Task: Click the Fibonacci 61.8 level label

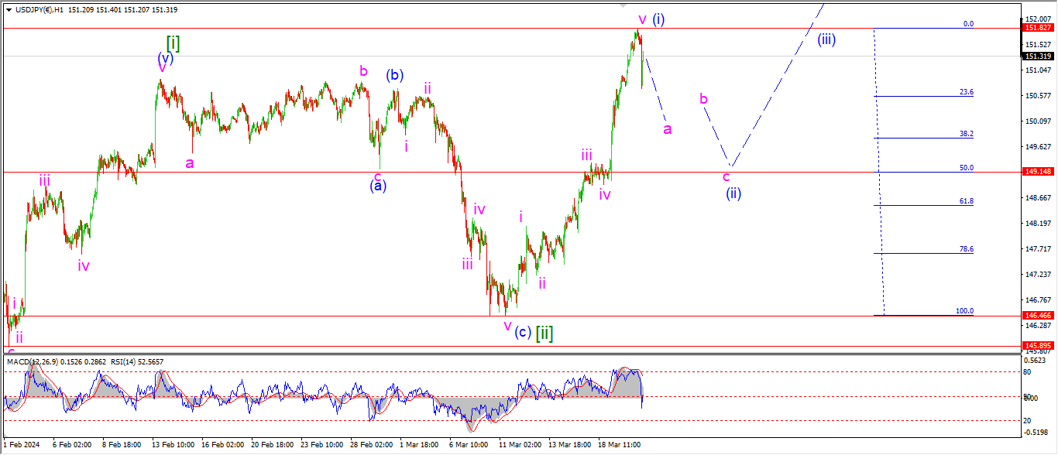Action: [966, 201]
